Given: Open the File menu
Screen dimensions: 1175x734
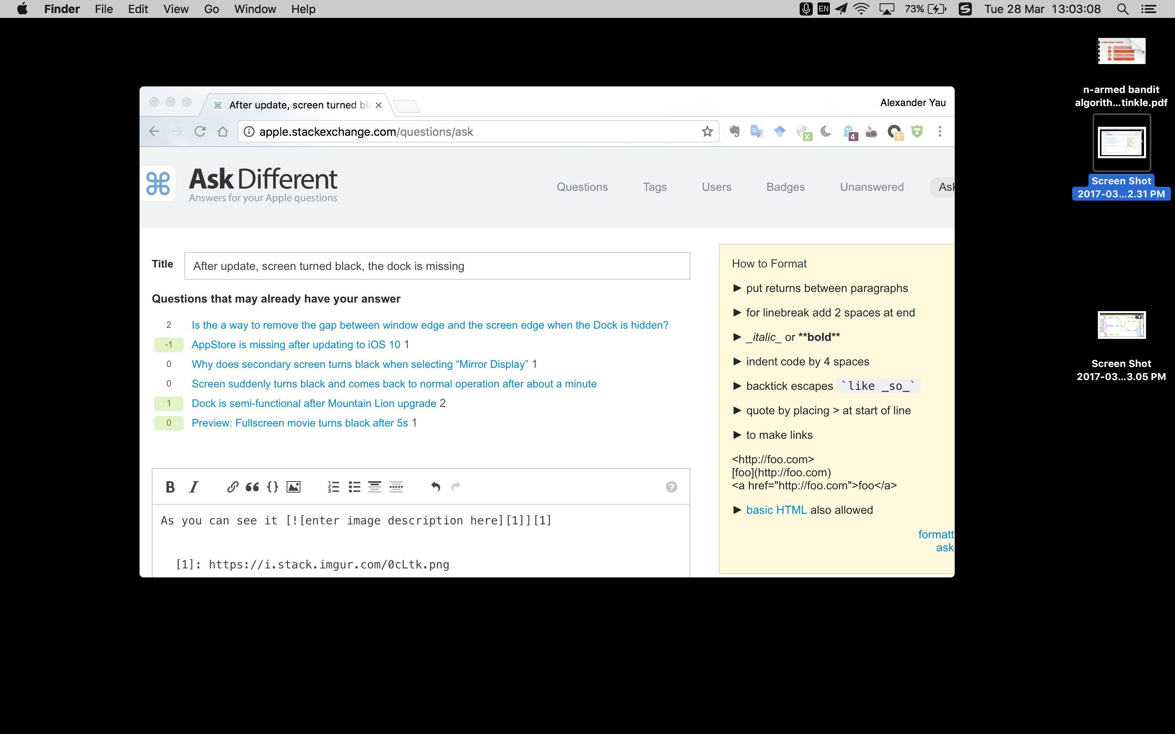Looking at the screenshot, I should pos(104,9).
